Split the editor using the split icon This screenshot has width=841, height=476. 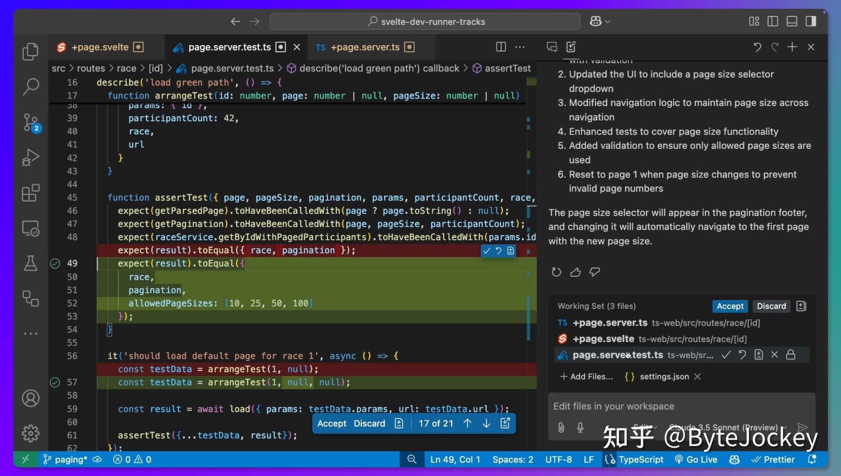pos(501,47)
